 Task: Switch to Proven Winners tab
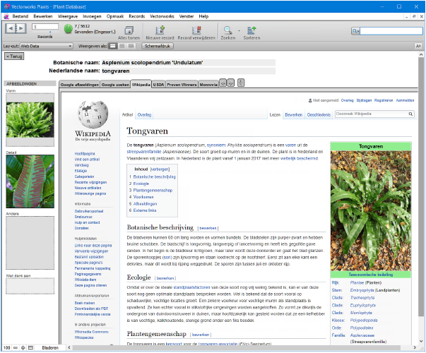182,85
